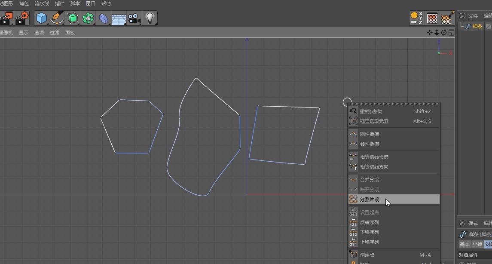Select the spline Pen tool
This screenshot has width=492, height=264.
click(57, 18)
